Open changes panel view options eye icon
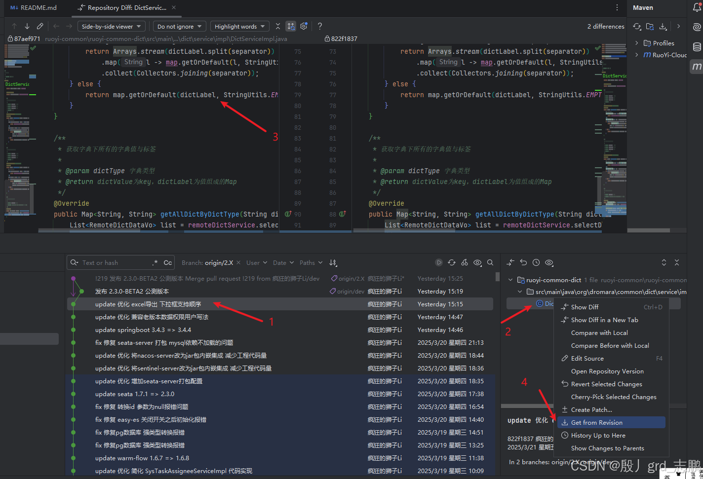 coord(549,262)
